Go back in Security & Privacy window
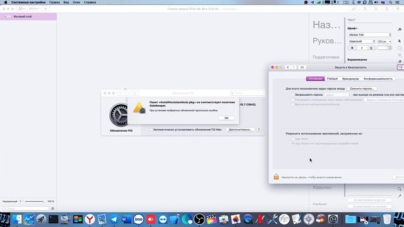Screen dimensions: 404x227 point(288,67)
